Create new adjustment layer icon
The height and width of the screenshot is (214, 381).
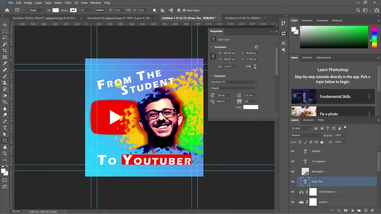coord(352,210)
